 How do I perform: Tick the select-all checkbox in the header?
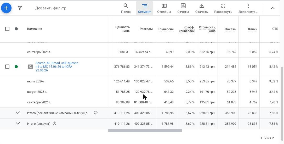pyautogui.click(x=7, y=29)
